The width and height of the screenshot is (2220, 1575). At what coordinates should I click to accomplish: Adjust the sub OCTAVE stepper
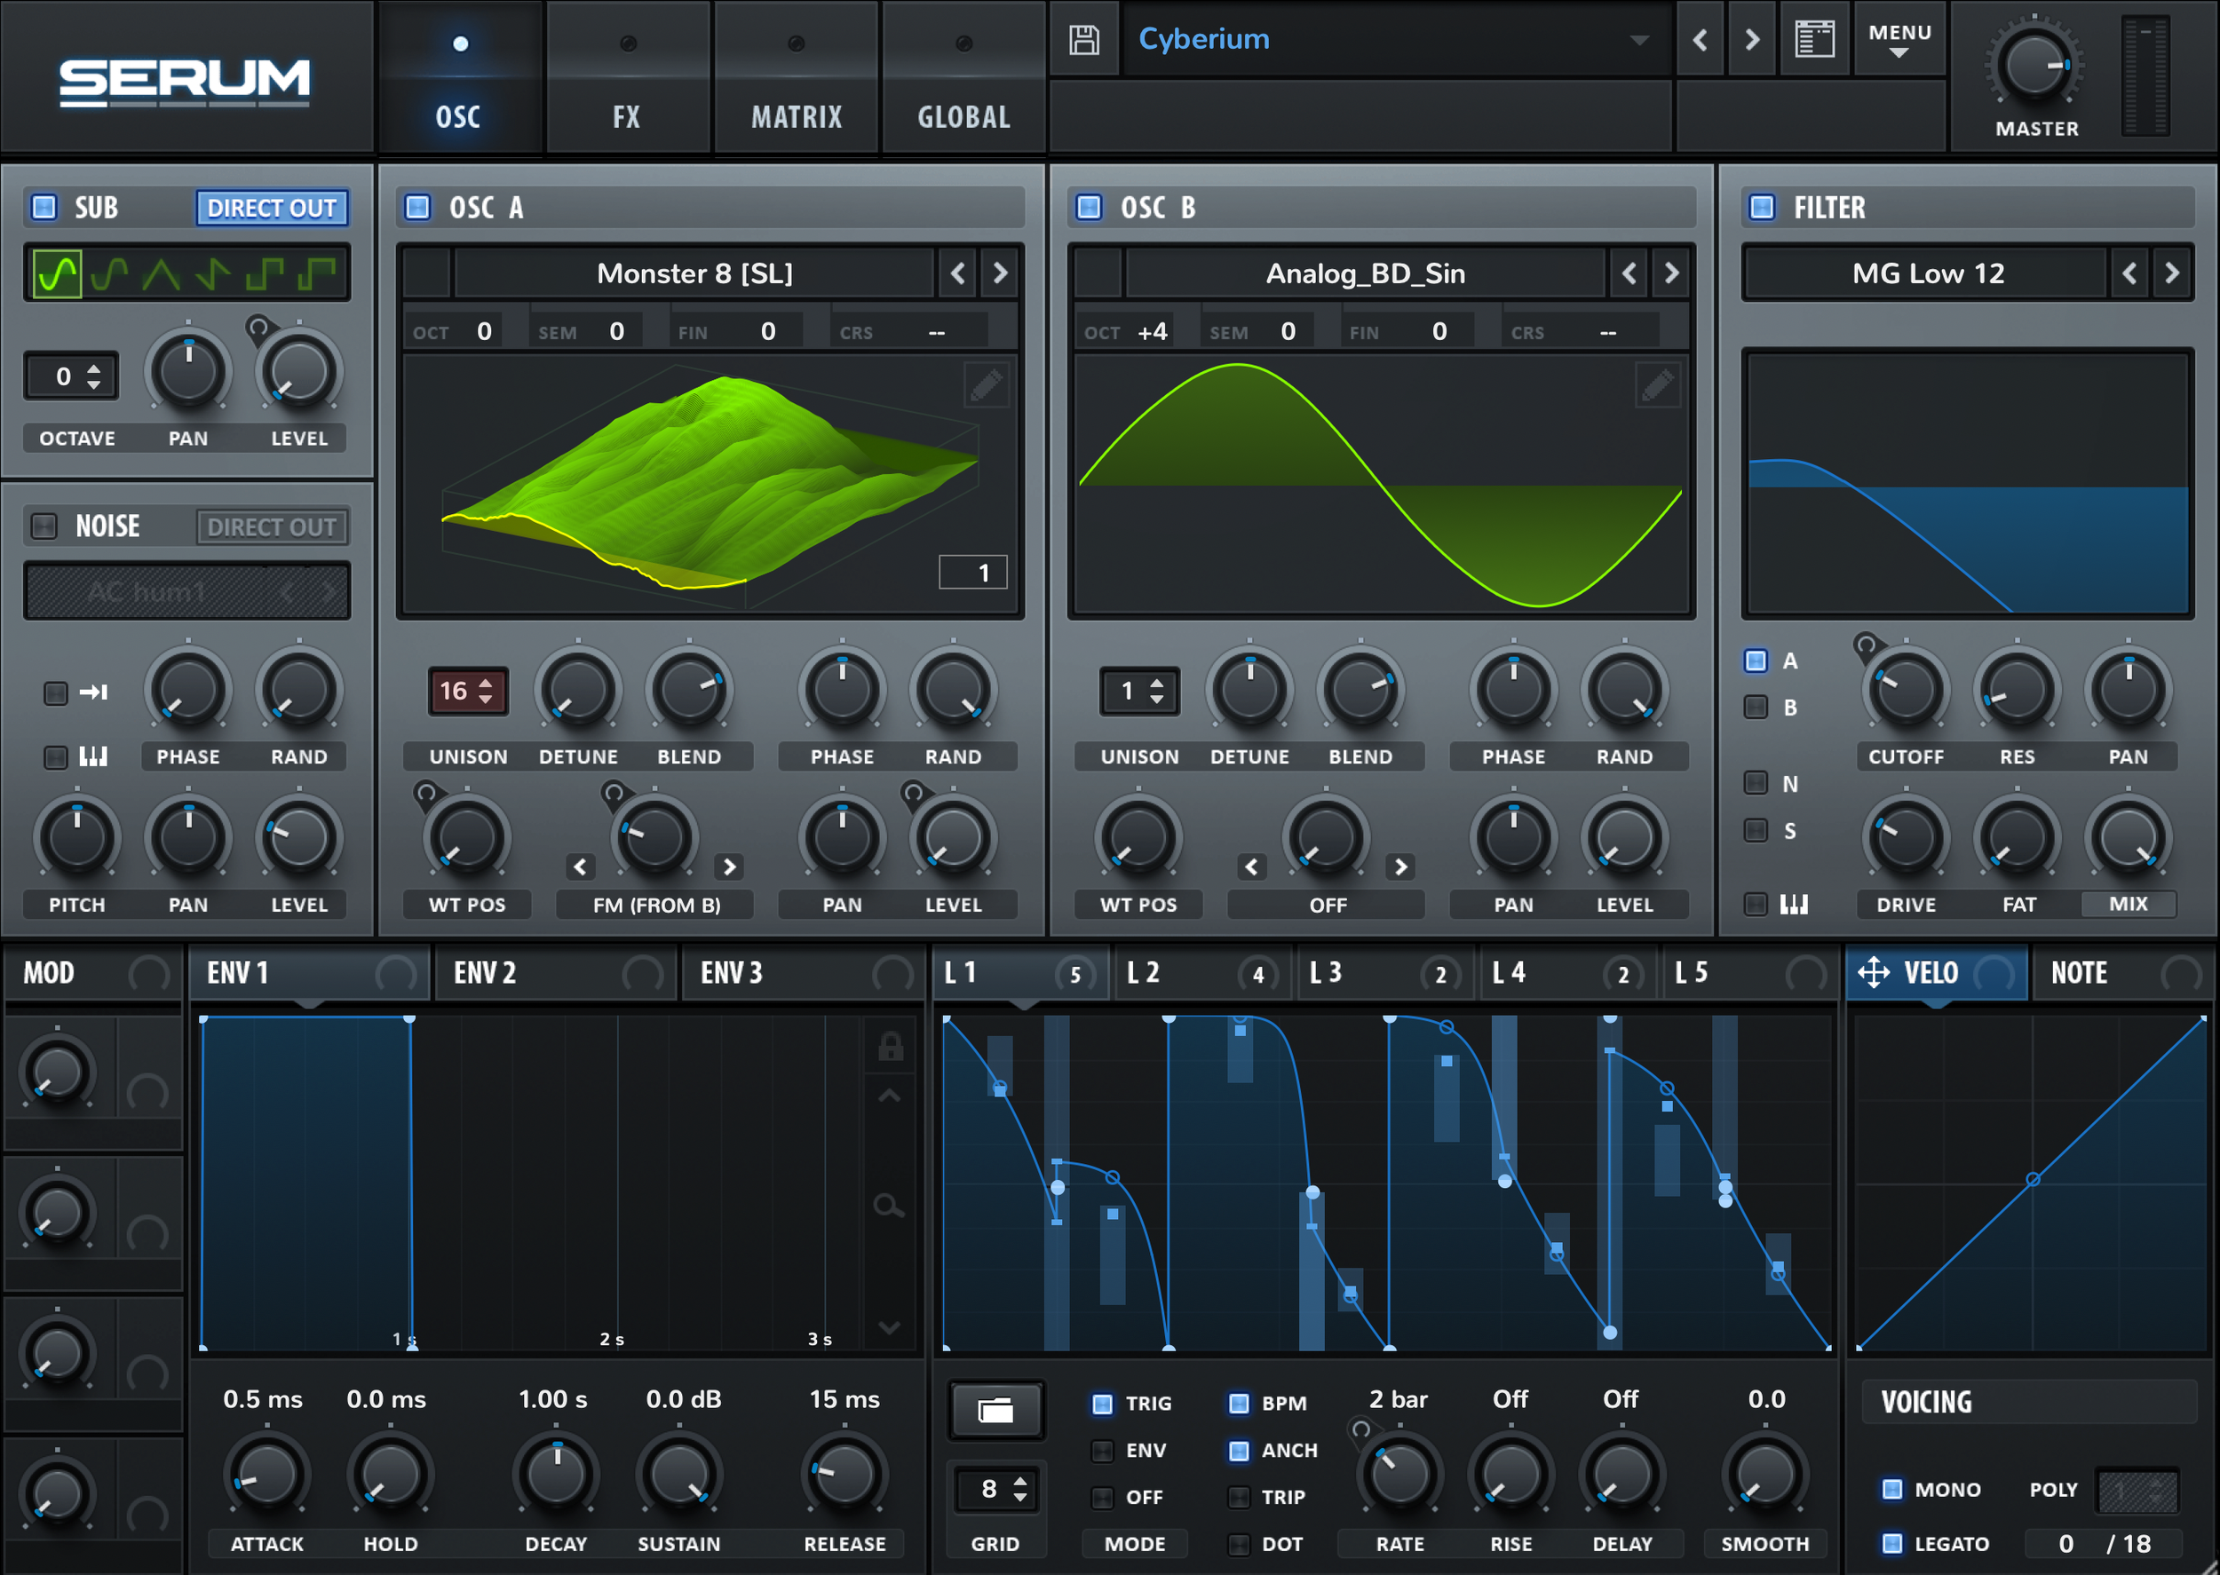[x=72, y=376]
